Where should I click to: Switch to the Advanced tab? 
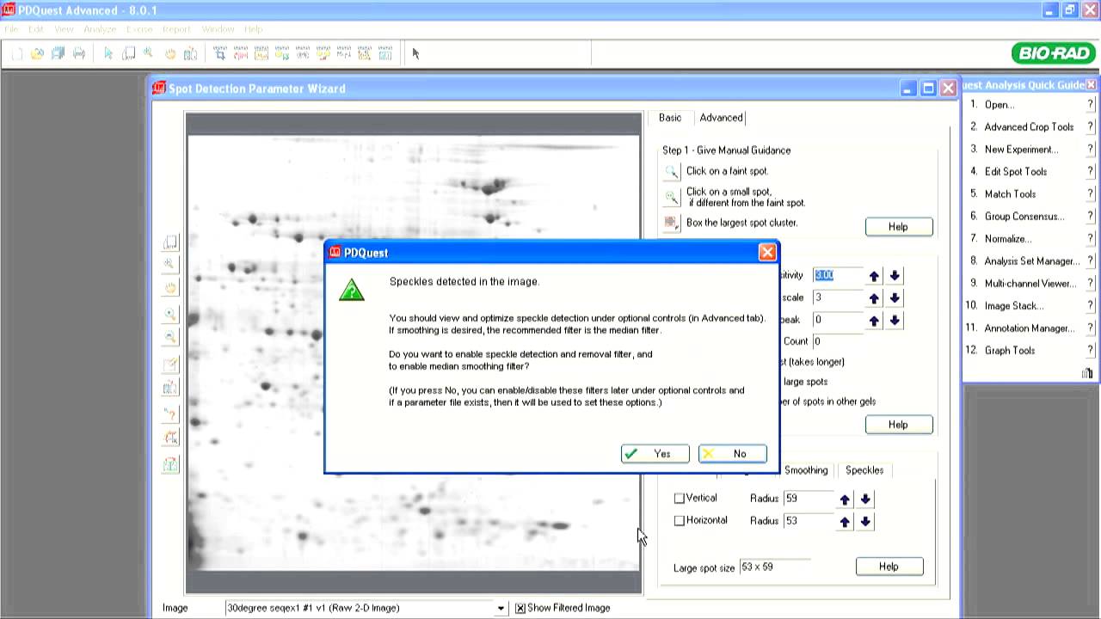point(721,118)
